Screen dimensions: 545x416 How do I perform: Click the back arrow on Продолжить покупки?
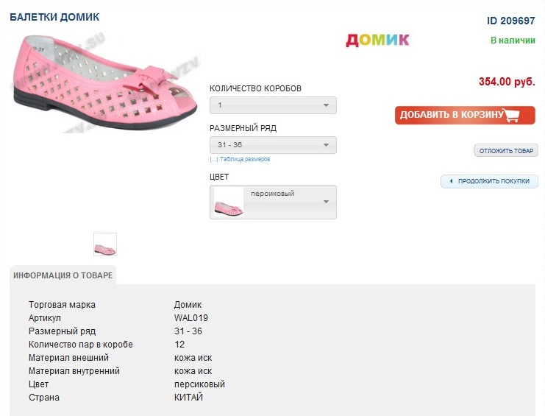coord(450,181)
